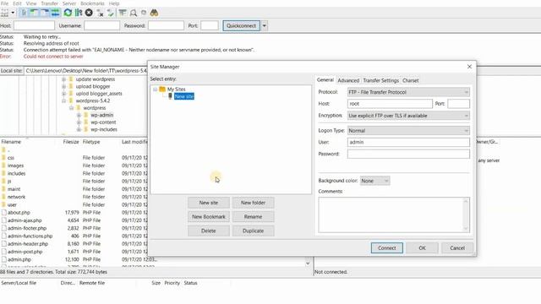Click the reconnect to last server icon
Image resolution: width=541 pixels, height=304 pixels.
[x=111, y=13]
